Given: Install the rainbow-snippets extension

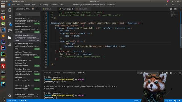Looking at the screenshot, I should coord(37,89).
